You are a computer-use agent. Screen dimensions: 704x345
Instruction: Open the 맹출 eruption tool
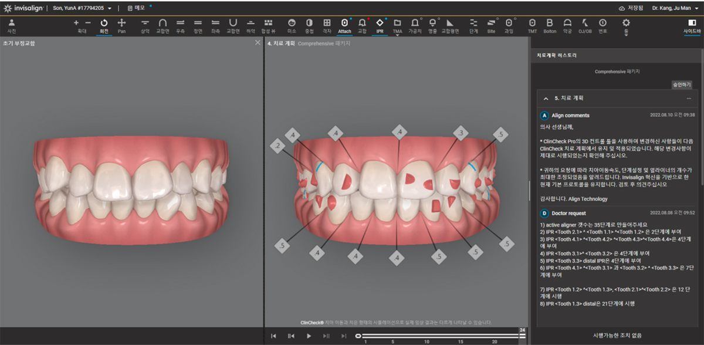pyautogui.click(x=433, y=25)
